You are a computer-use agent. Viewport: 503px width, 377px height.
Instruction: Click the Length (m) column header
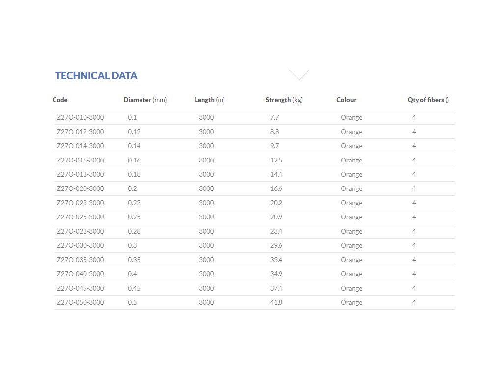click(209, 100)
